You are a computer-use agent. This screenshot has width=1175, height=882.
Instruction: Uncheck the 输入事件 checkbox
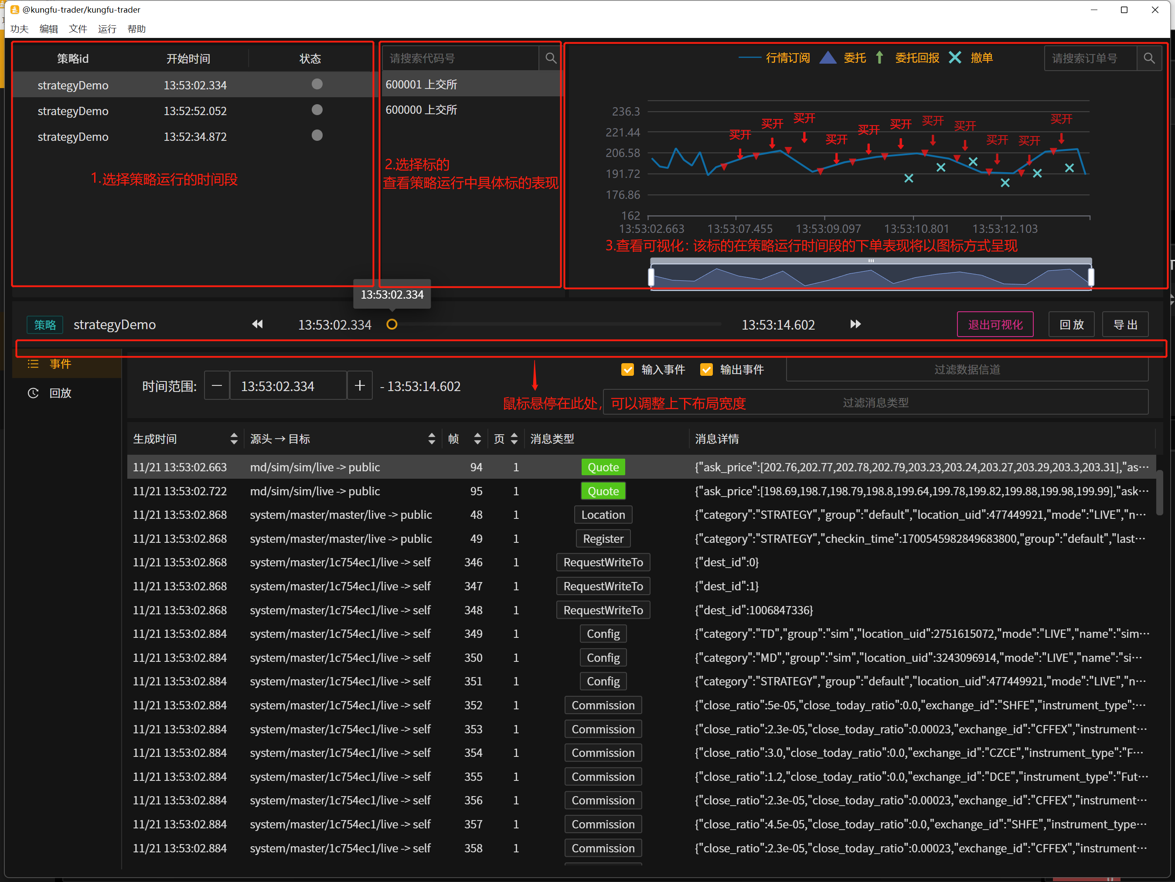click(627, 369)
